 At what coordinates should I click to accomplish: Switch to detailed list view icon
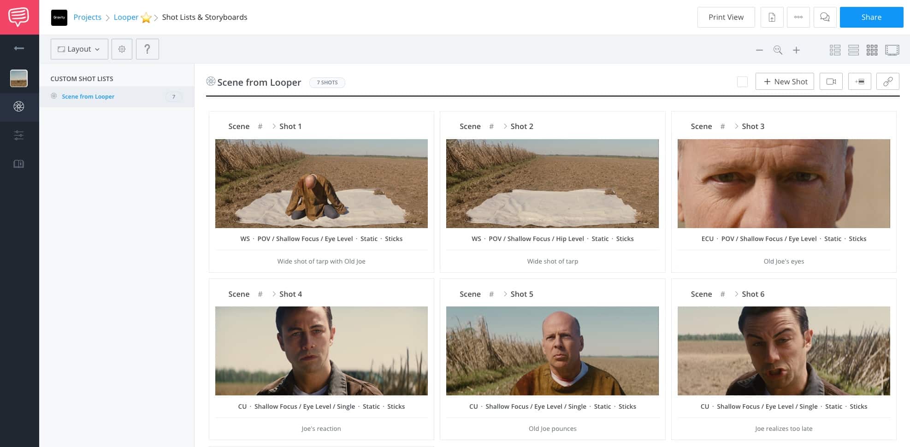tap(835, 50)
